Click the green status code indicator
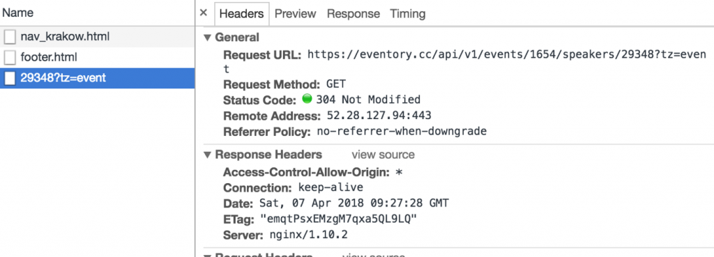Image resolution: width=714 pixels, height=257 pixels. point(307,99)
